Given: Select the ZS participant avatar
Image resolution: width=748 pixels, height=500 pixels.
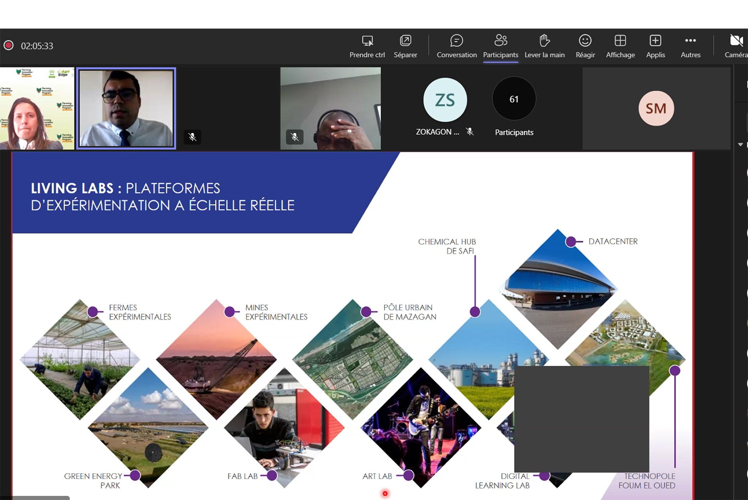Looking at the screenshot, I should pyautogui.click(x=445, y=100).
